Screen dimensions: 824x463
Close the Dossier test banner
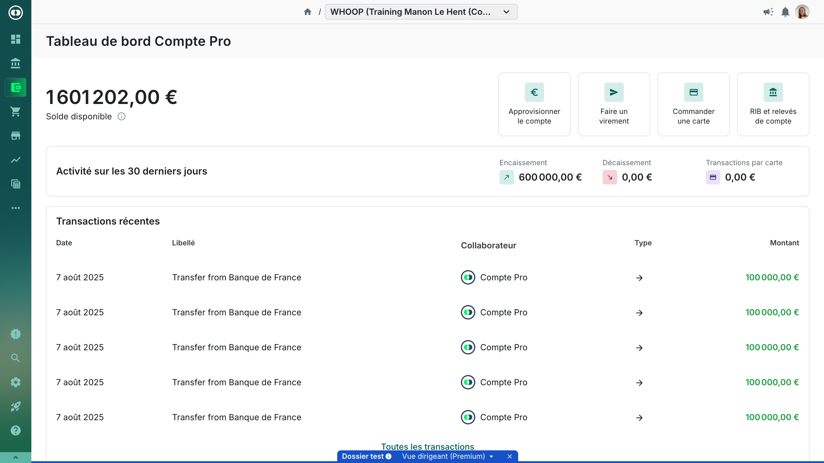coord(509,456)
